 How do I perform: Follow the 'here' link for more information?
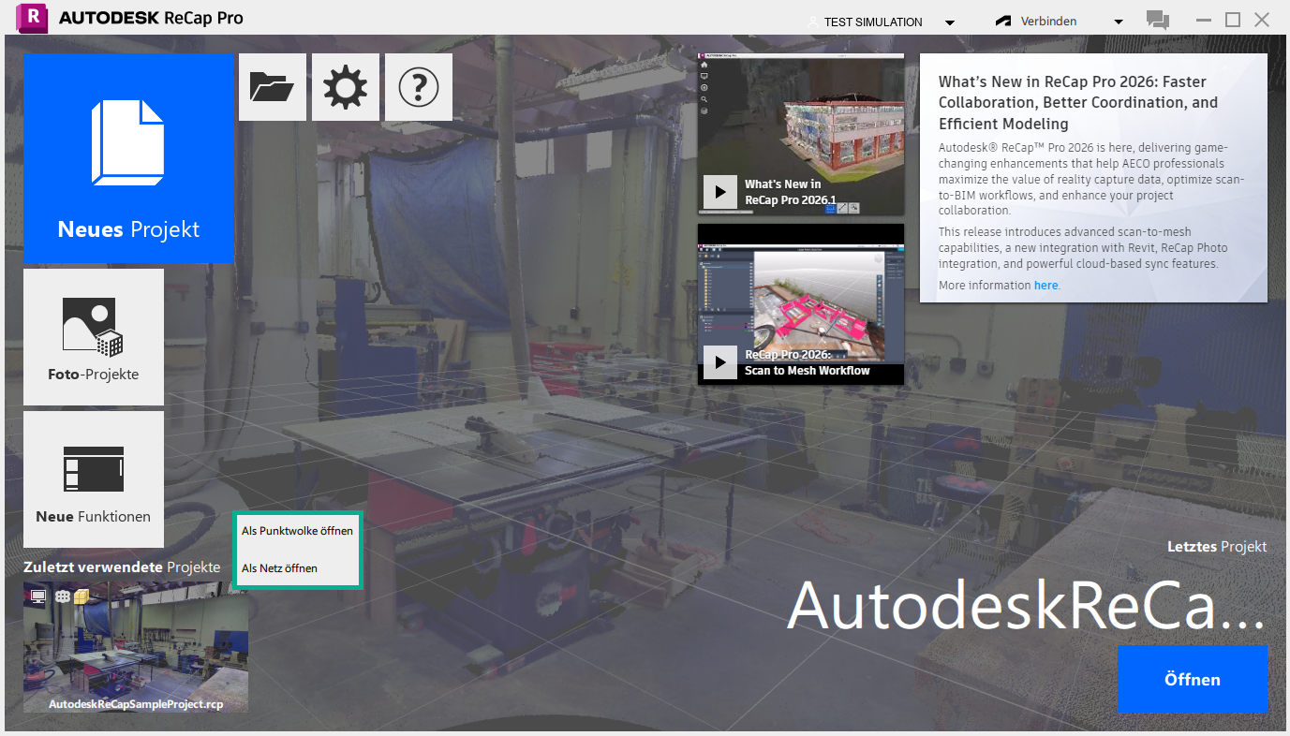point(1045,285)
